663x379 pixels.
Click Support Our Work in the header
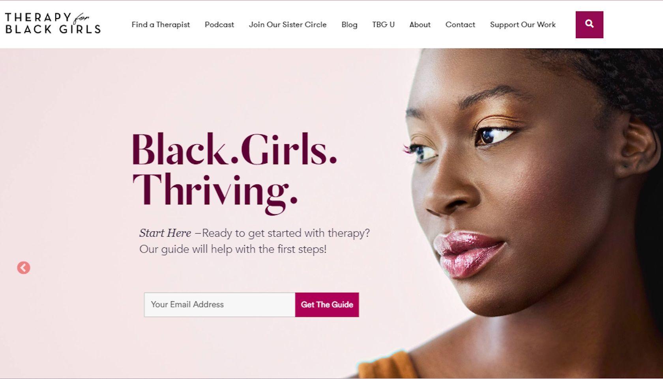click(x=523, y=25)
